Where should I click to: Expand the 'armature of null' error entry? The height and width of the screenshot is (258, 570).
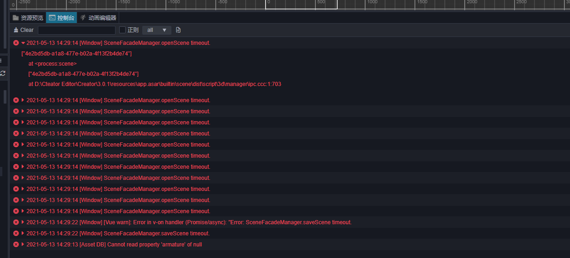pos(23,245)
